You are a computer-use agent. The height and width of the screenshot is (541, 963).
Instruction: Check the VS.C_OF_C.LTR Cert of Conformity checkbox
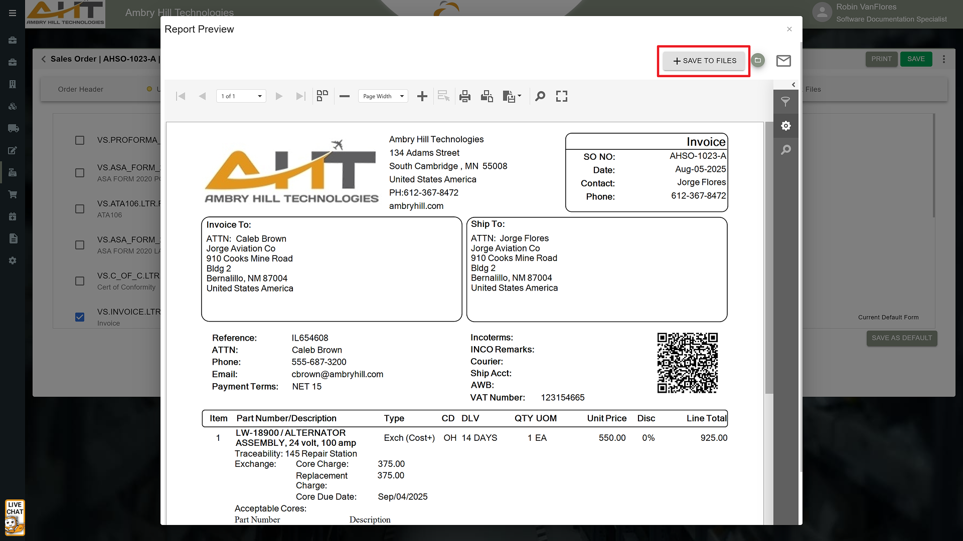click(x=80, y=281)
